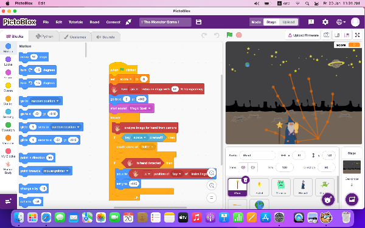Expand the language globe dropdown
This screenshot has height=228, width=365.
[x=341, y=22]
